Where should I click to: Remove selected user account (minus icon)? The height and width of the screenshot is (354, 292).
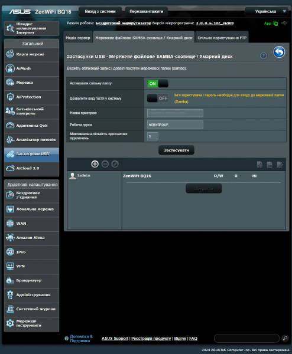click(105, 164)
